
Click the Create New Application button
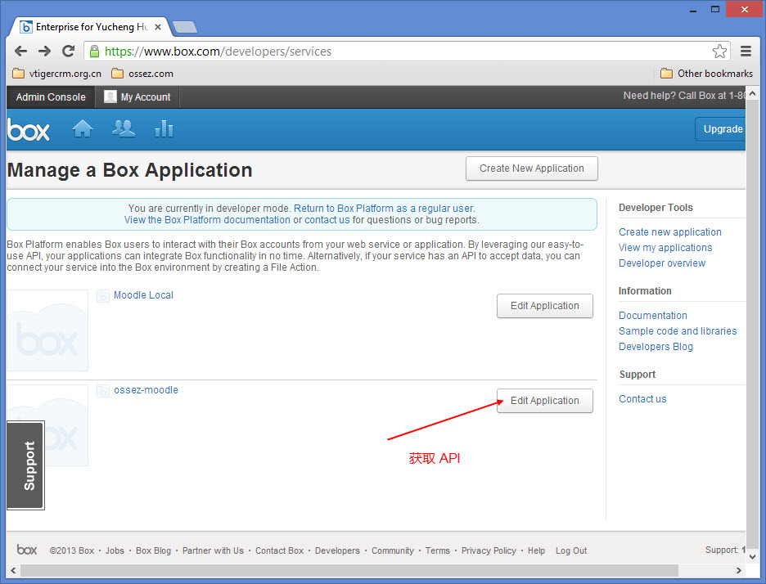tap(531, 168)
